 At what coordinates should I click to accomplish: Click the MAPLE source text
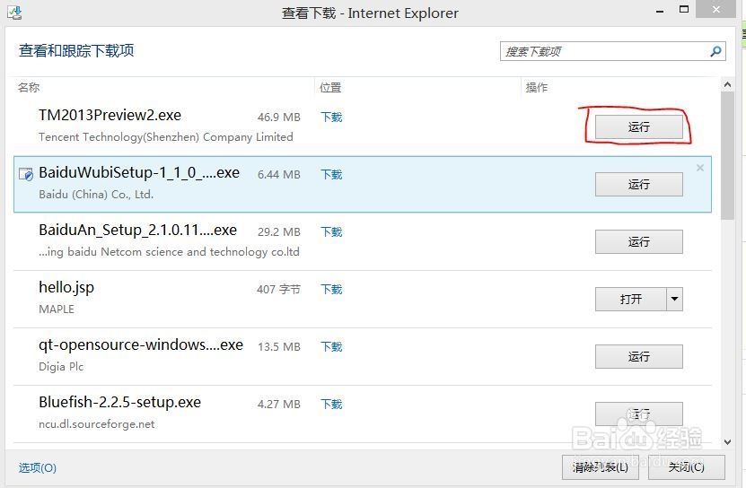click(57, 309)
